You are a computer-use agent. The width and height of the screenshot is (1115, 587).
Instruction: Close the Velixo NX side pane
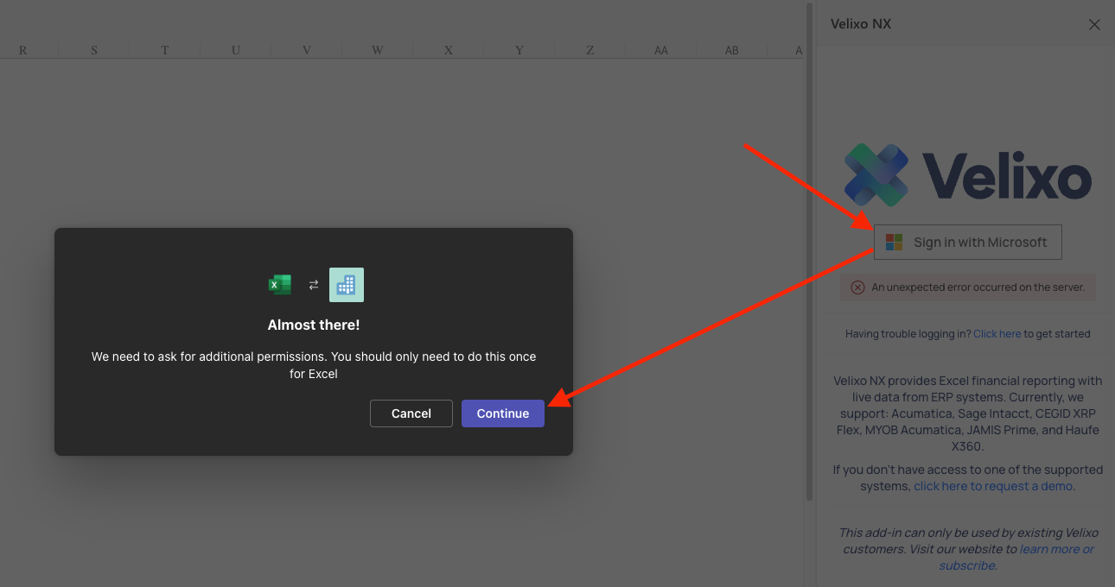[1094, 24]
